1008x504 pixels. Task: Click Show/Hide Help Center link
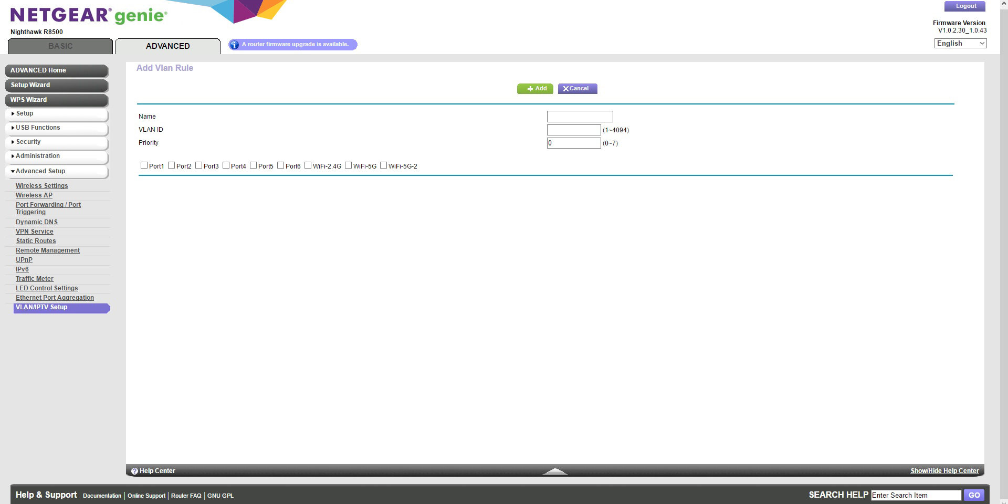tap(944, 471)
